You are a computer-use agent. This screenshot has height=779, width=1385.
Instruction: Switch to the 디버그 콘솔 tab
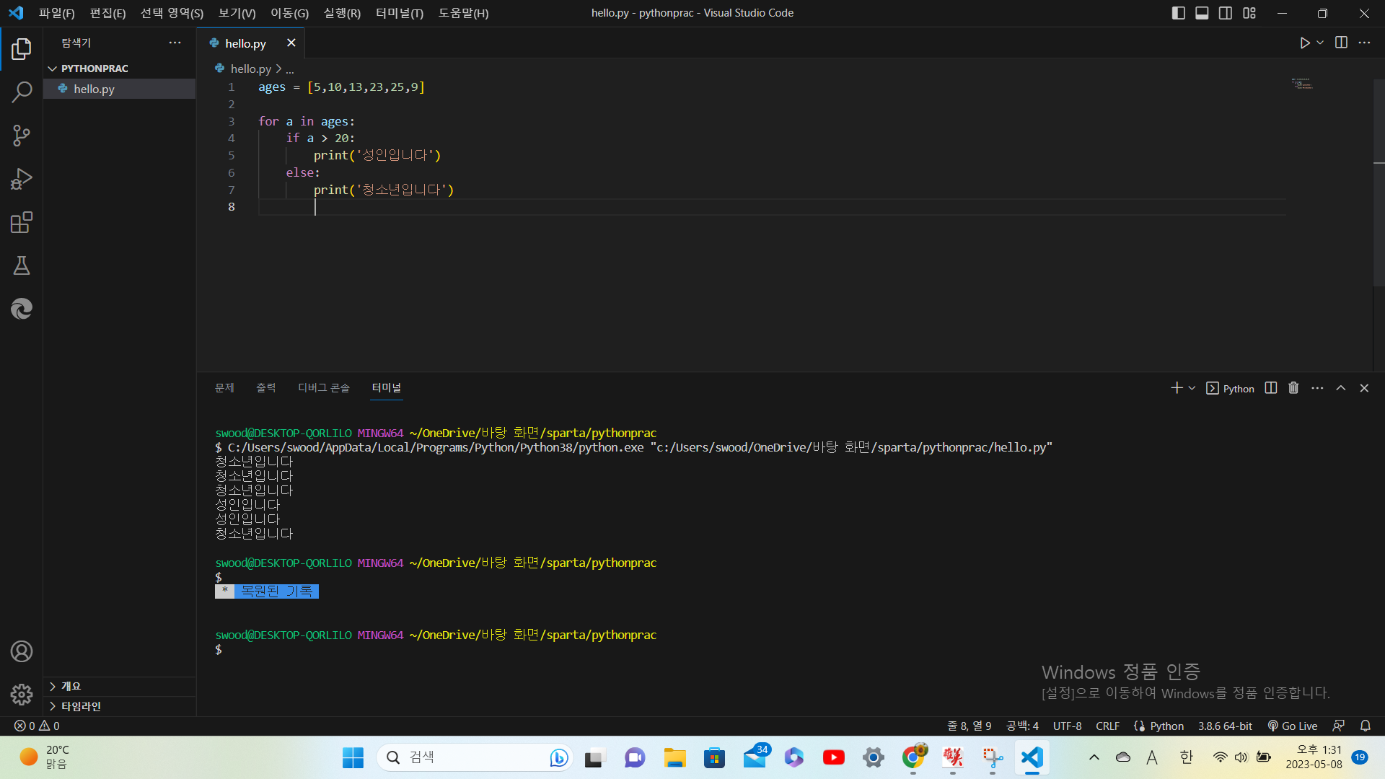click(324, 388)
